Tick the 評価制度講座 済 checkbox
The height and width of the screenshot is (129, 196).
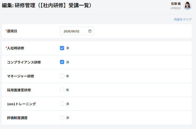[x=62, y=118]
